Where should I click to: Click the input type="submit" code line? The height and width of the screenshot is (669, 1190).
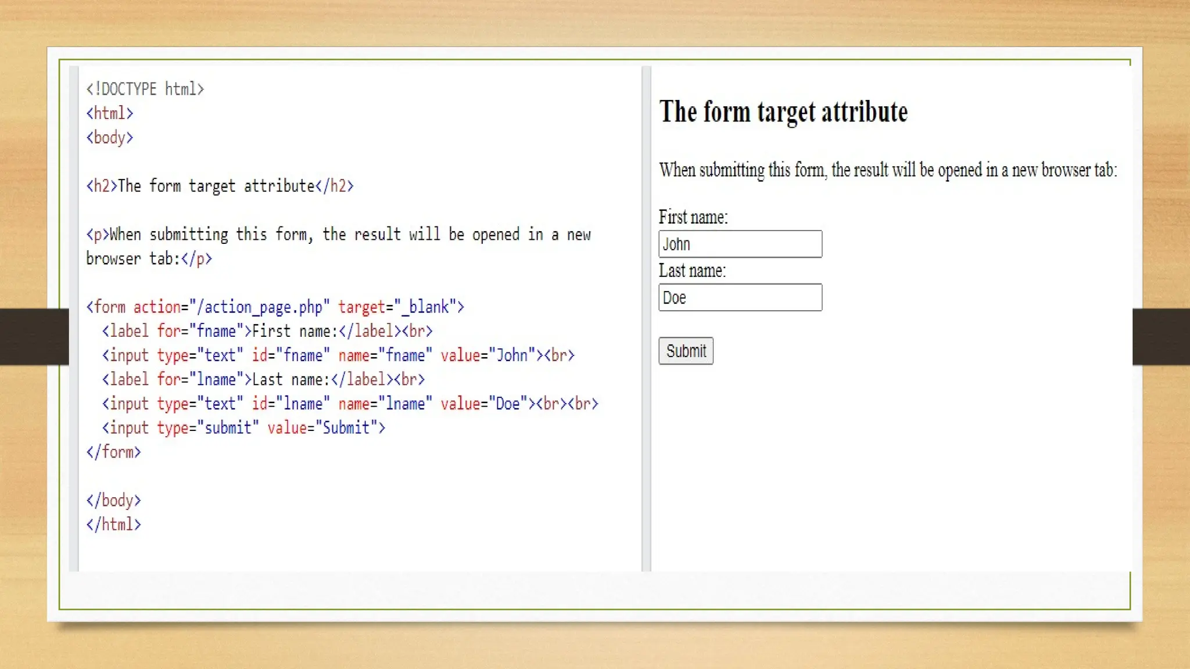pos(243,428)
